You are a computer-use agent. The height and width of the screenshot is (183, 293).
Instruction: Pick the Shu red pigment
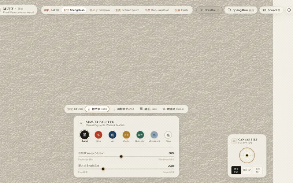coord(99,135)
